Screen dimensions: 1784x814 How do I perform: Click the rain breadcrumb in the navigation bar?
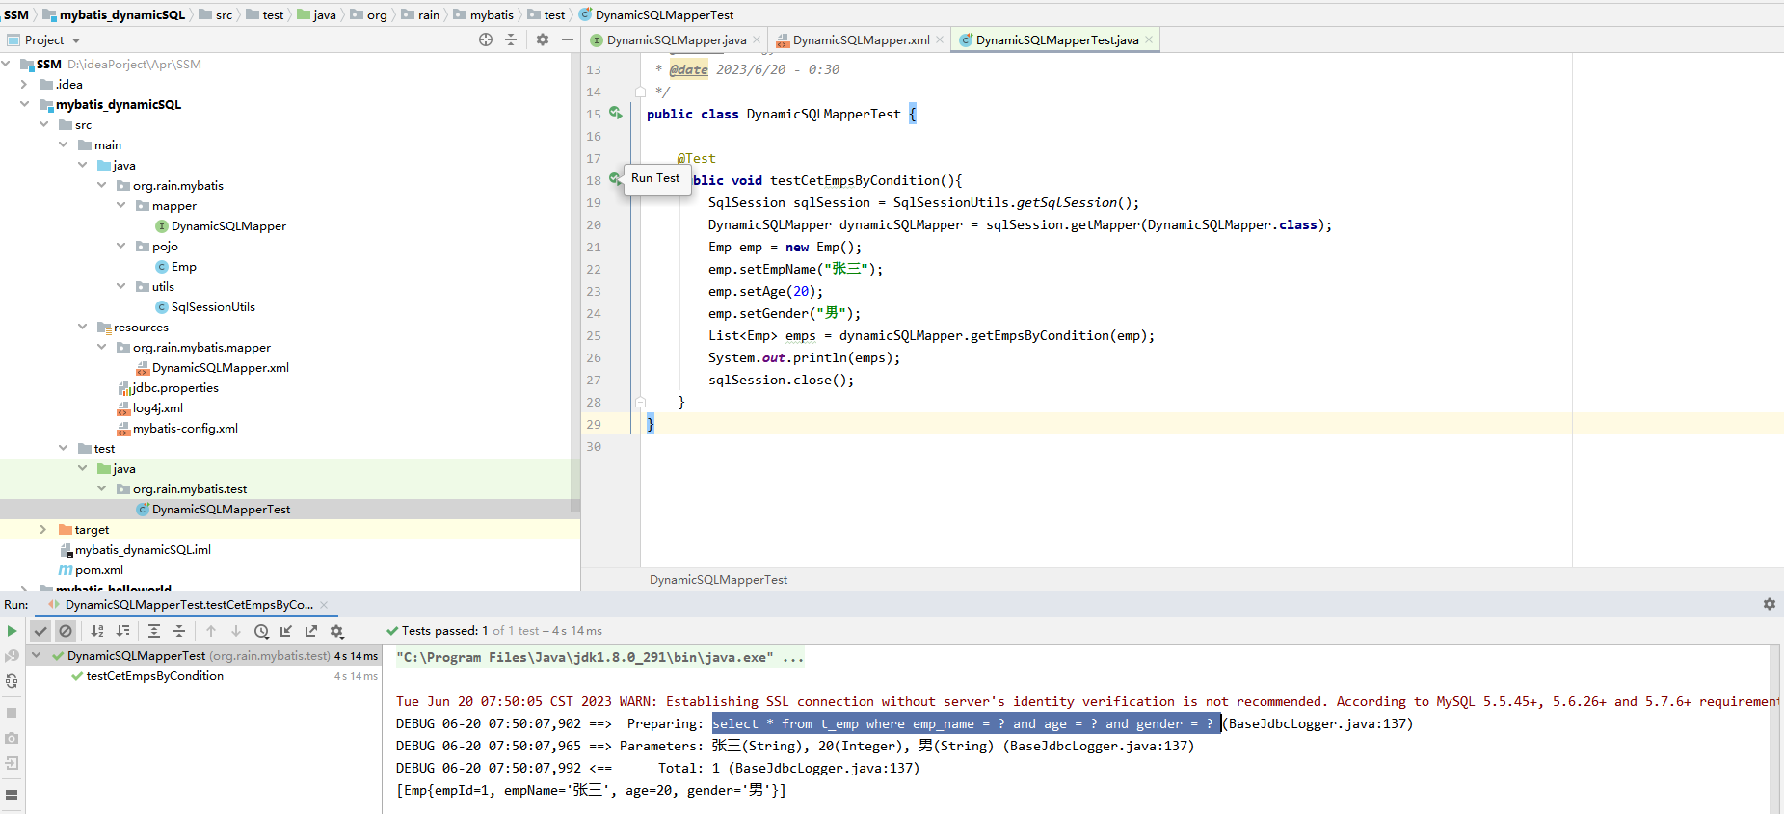pyautogui.click(x=429, y=14)
